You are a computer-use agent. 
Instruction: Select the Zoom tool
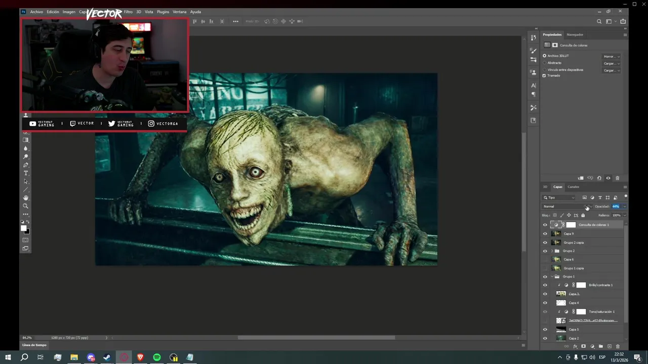[x=26, y=206]
